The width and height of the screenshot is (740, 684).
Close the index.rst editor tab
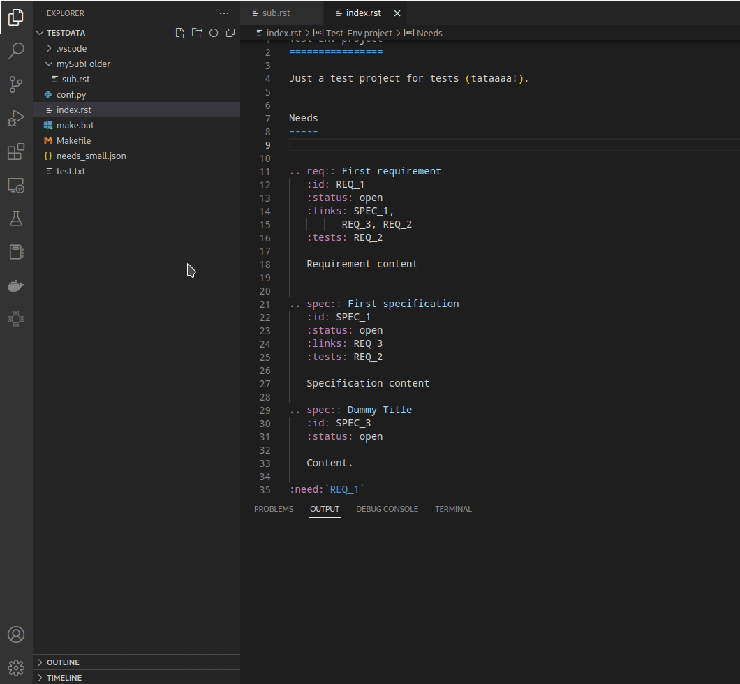pyautogui.click(x=397, y=13)
